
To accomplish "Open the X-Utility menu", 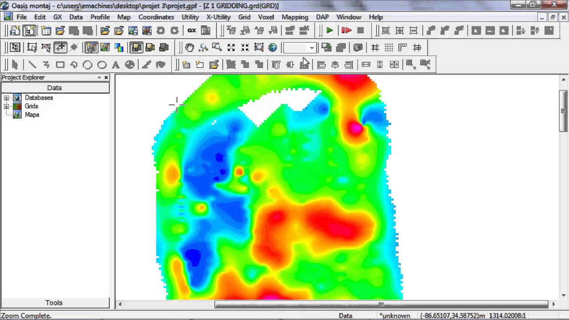I will (218, 17).
